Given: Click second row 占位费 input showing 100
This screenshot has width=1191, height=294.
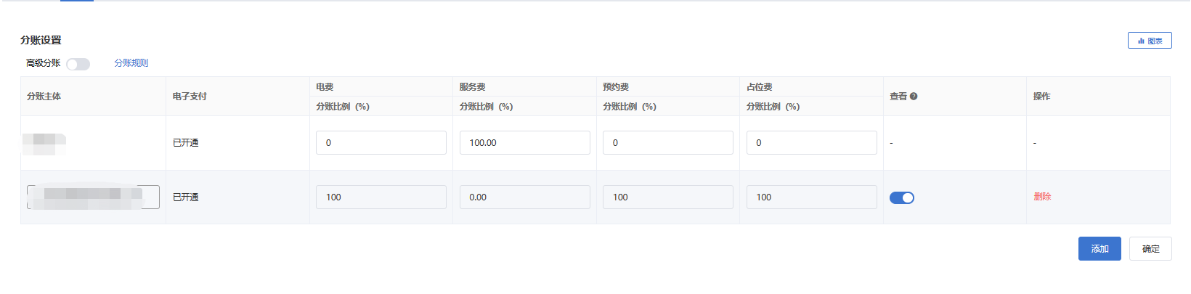Looking at the screenshot, I should [812, 197].
